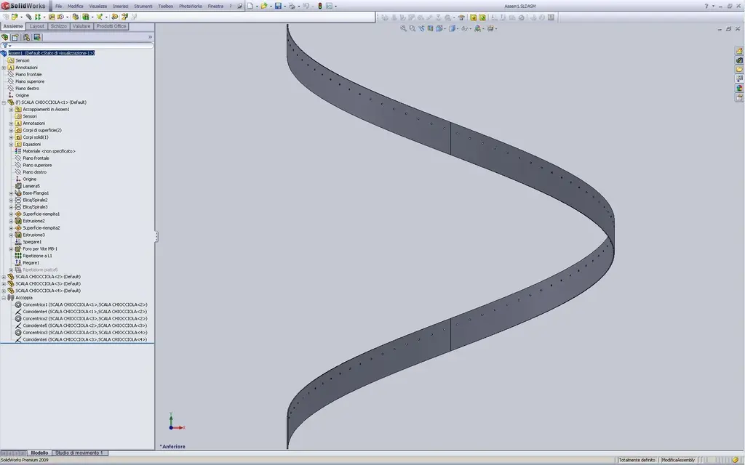Toggle the second yellow highlighted toolbar button
745x465 pixels.
coord(482,17)
